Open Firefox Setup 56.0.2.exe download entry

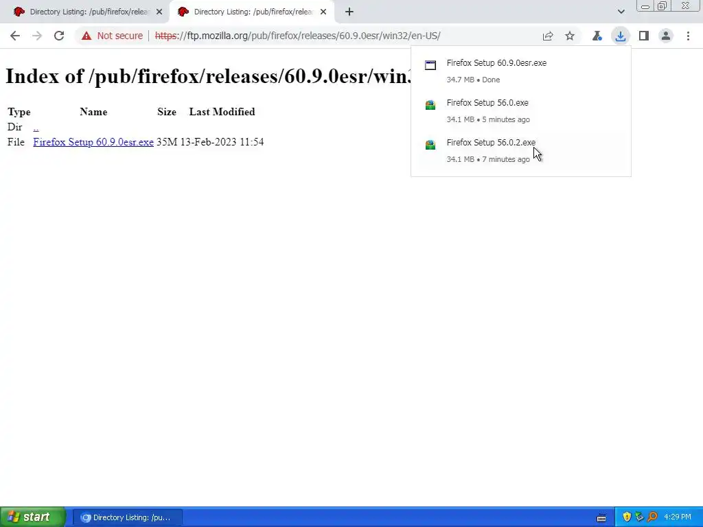coord(520,150)
